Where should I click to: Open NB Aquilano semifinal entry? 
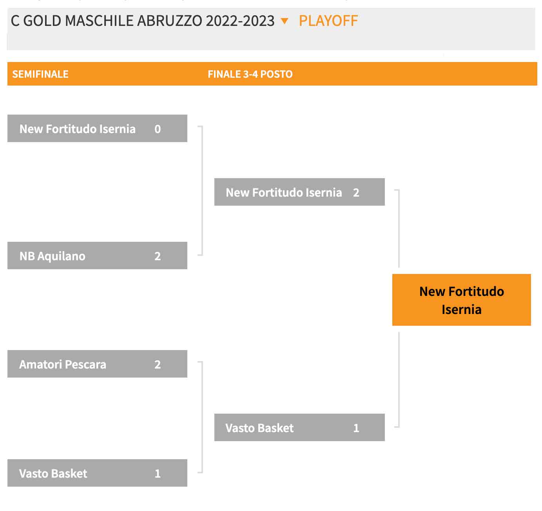tap(97, 255)
